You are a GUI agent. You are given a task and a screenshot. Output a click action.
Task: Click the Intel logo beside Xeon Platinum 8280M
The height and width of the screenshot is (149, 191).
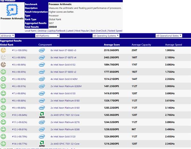pyautogui.click(x=42, y=86)
